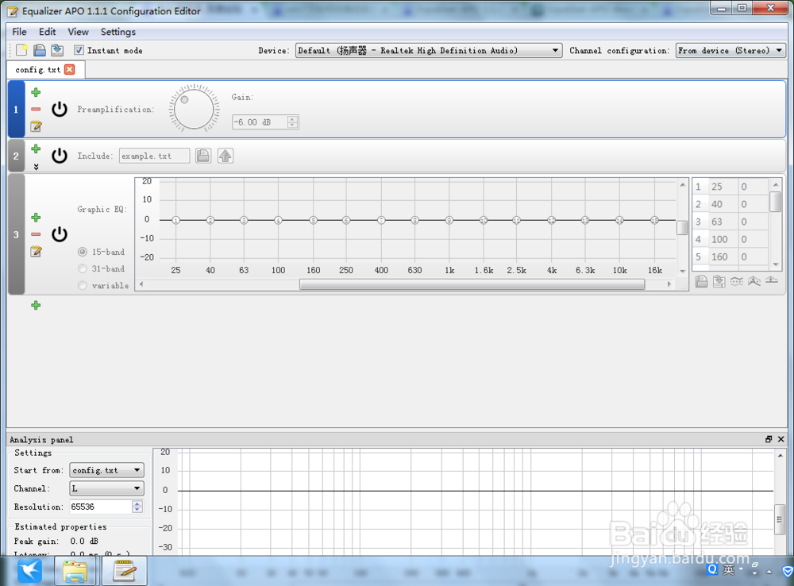Click the 25 Hz band handle on EQ graph
Image resolution: width=794 pixels, height=586 pixels.
(x=175, y=220)
